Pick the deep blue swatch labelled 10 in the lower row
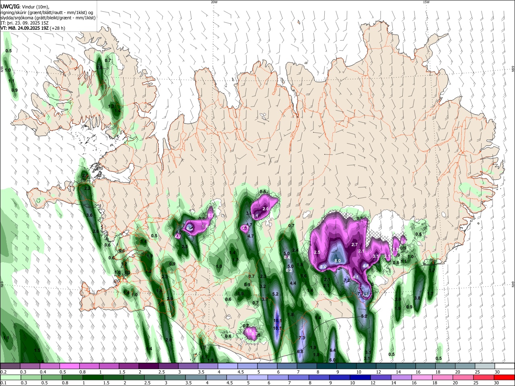Viewport: 515px width, 386px height. point(360,377)
